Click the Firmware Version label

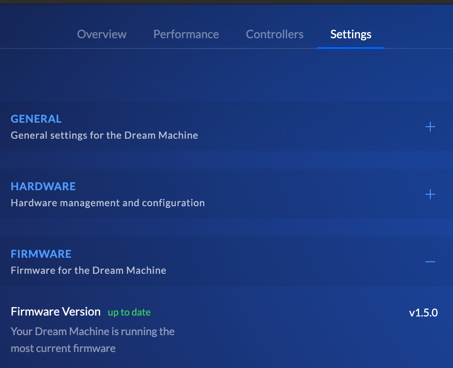(x=56, y=312)
